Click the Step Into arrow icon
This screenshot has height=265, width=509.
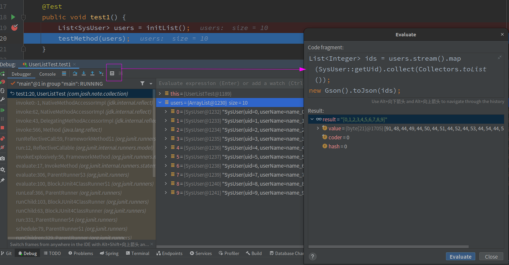point(84,73)
